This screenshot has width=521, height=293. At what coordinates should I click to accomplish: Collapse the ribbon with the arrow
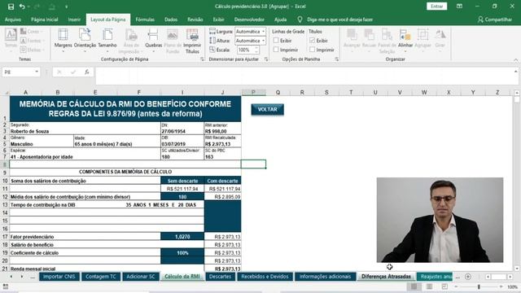pos(515,59)
